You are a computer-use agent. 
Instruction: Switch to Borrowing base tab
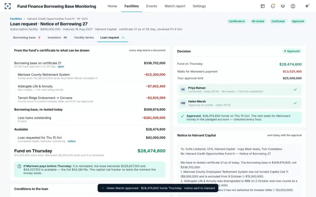tap(27, 38)
